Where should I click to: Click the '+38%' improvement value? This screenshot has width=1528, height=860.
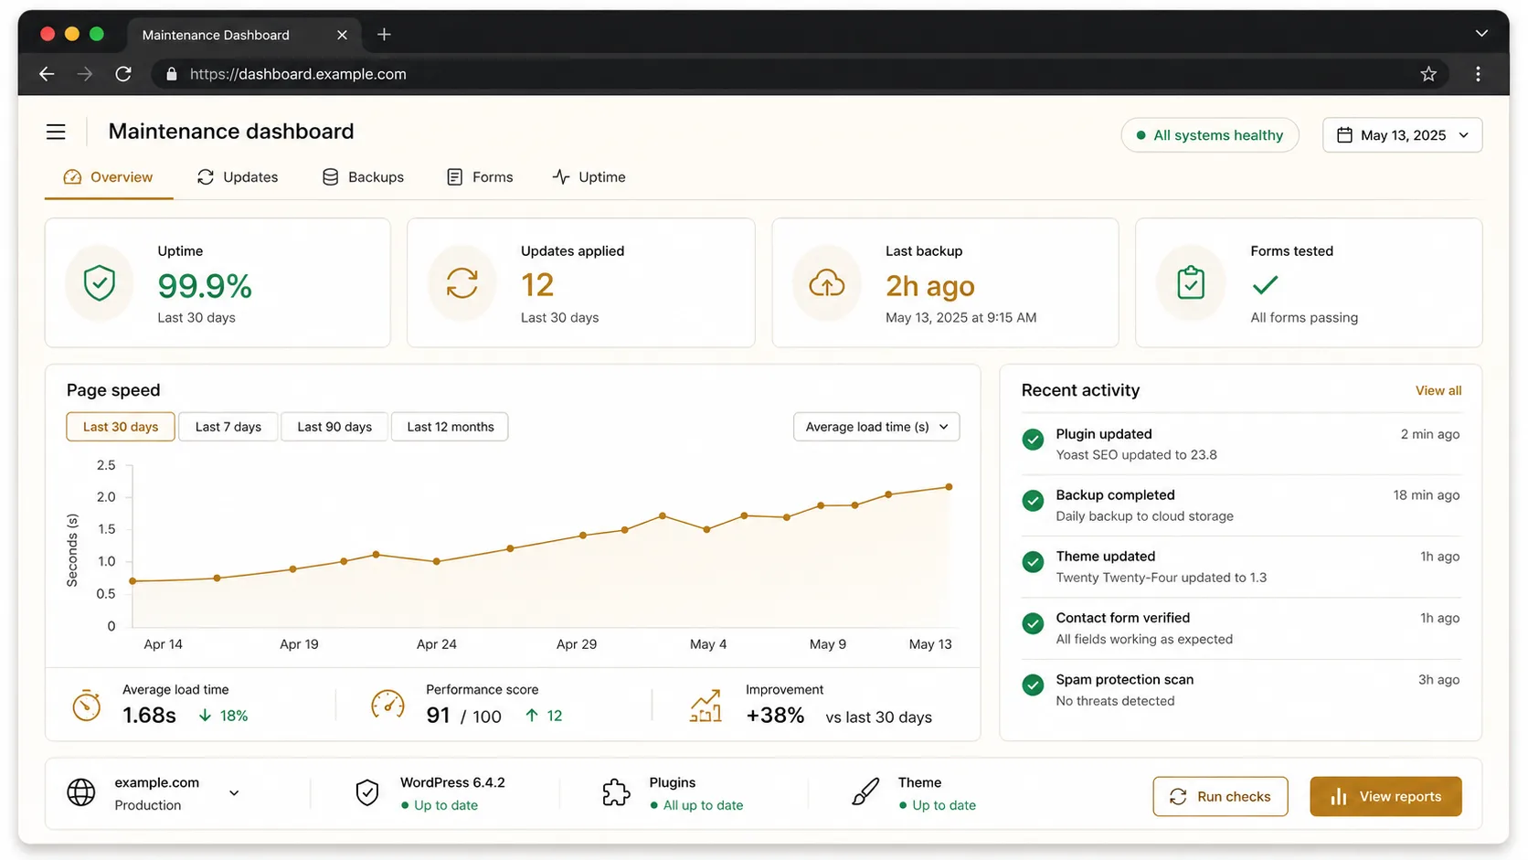click(x=775, y=716)
